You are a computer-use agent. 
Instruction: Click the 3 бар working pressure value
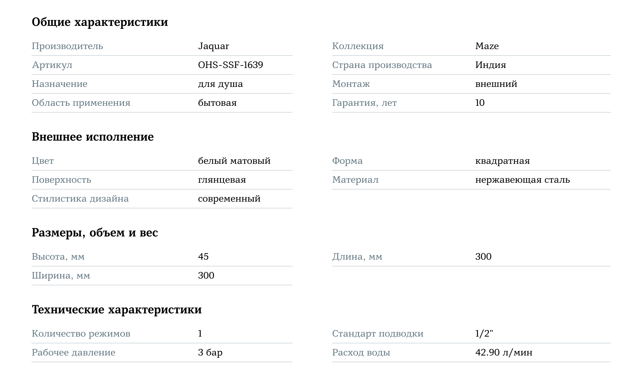[210, 353]
